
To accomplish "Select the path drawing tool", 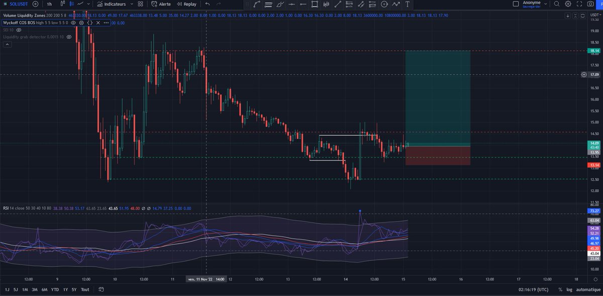I will 257,4.
